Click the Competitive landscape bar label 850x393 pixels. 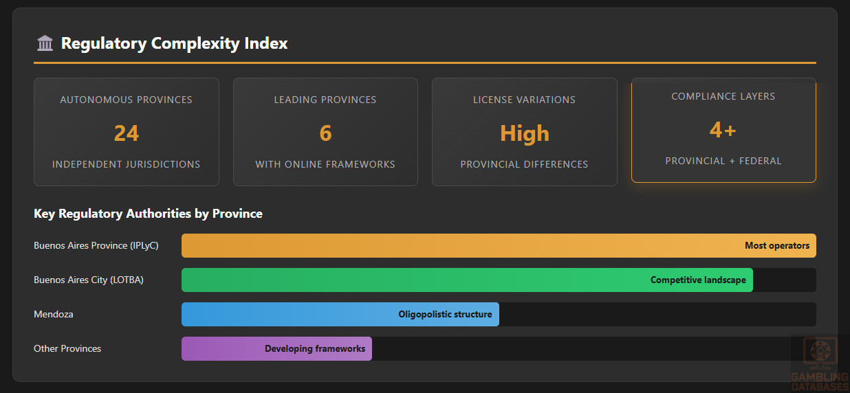coord(698,280)
